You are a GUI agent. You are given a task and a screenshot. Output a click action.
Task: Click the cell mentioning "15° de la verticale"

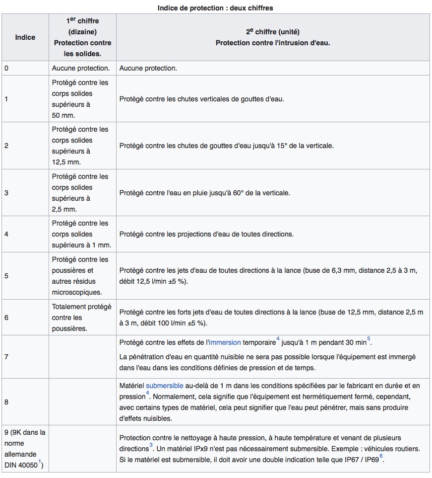pyautogui.click(x=273, y=146)
